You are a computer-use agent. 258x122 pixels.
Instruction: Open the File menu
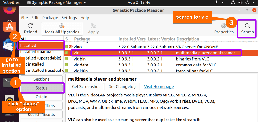pos(24,18)
